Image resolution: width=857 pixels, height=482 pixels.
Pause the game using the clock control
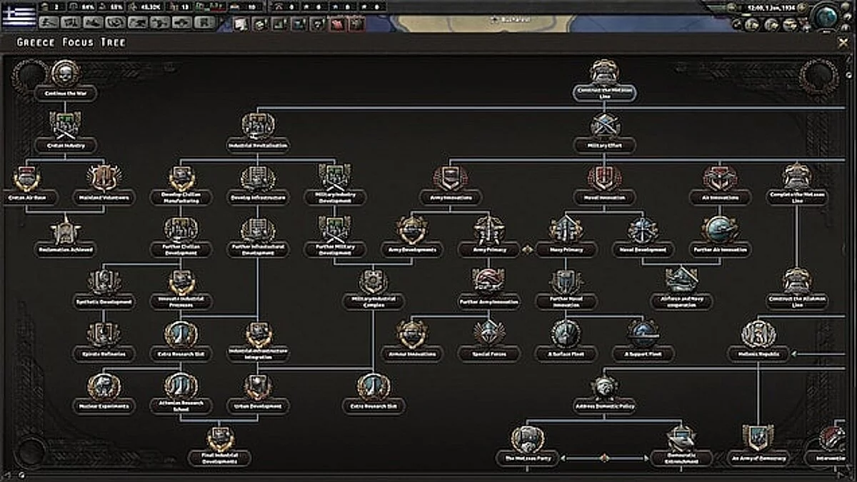pyautogui.click(x=731, y=8)
